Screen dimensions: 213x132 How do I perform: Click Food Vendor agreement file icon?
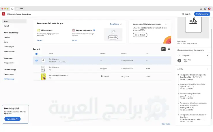(x=43, y=60)
